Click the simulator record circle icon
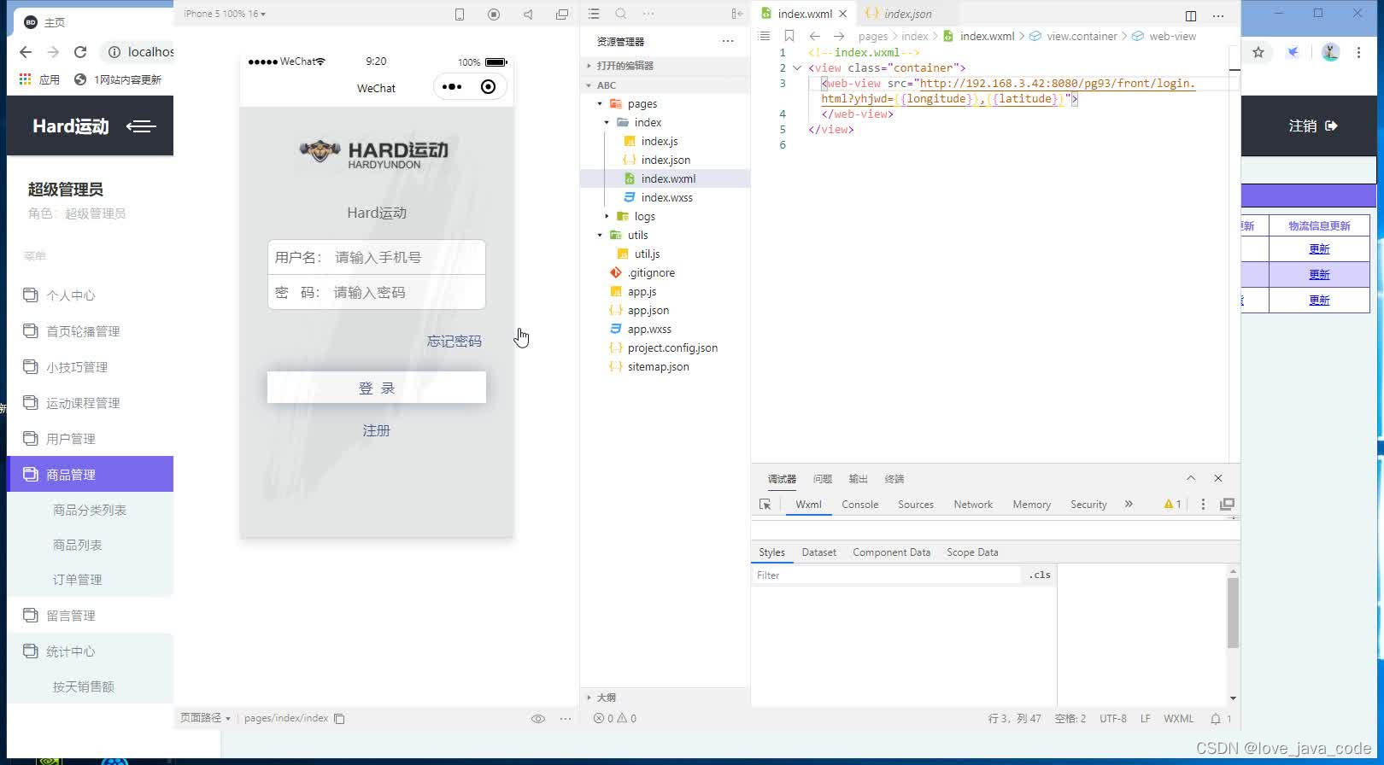This screenshot has width=1384, height=765. tap(494, 14)
